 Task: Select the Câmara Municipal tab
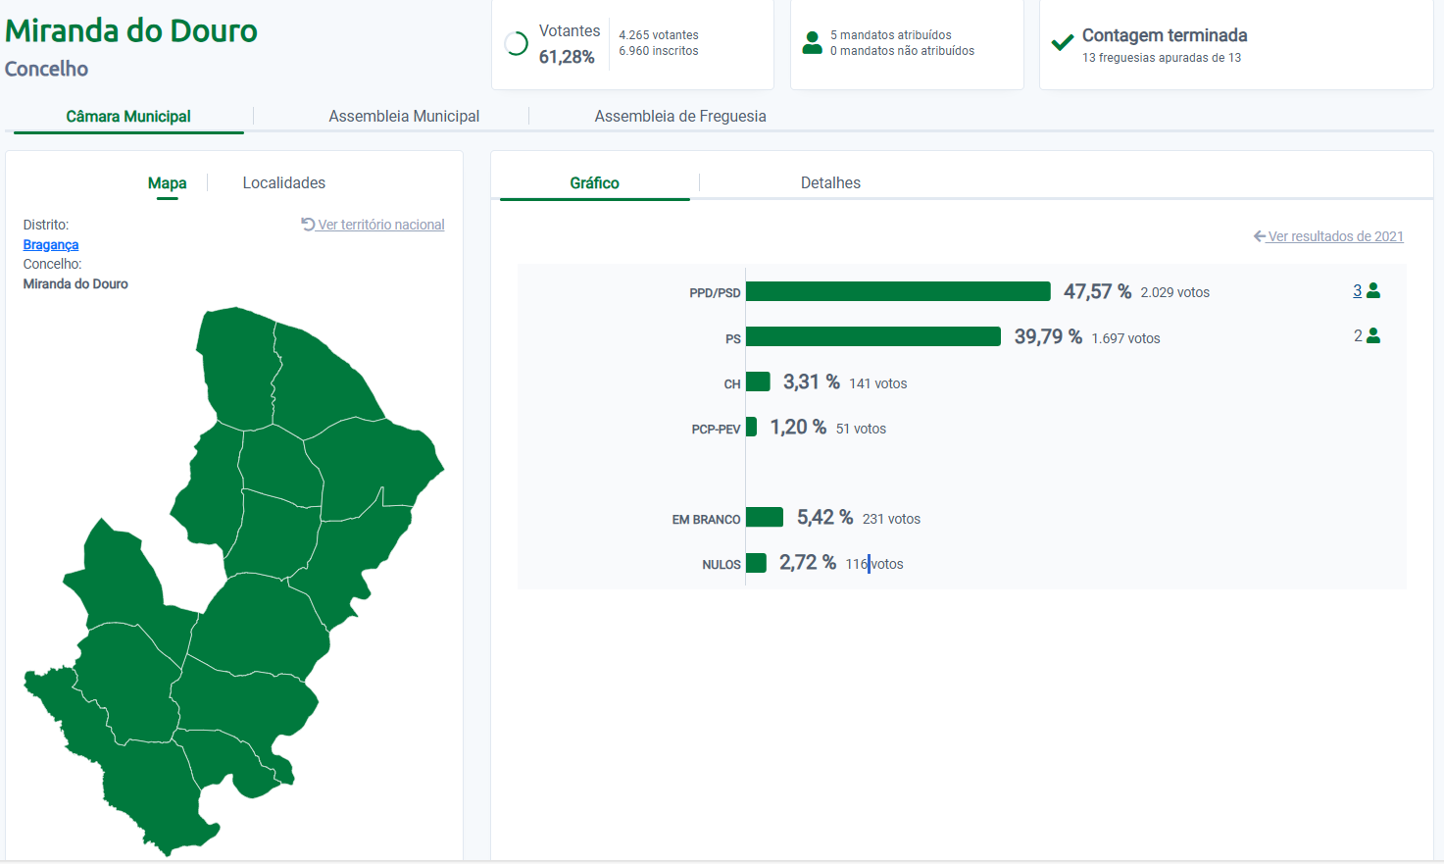128,116
